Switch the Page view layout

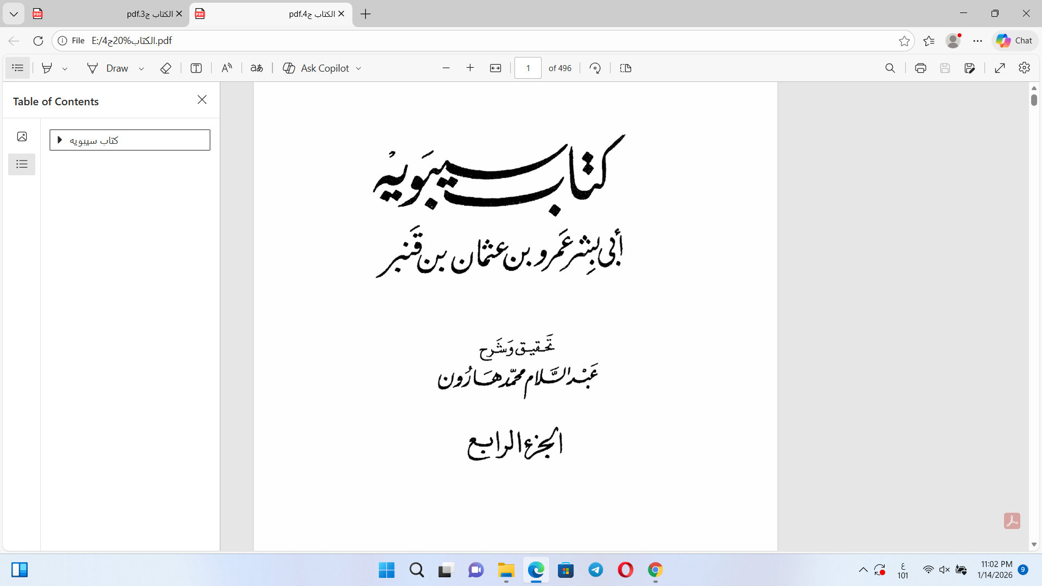click(x=626, y=68)
